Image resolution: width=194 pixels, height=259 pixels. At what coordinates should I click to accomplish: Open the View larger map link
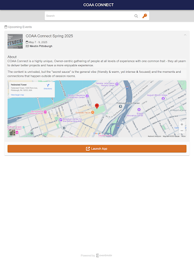coord(17,95)
